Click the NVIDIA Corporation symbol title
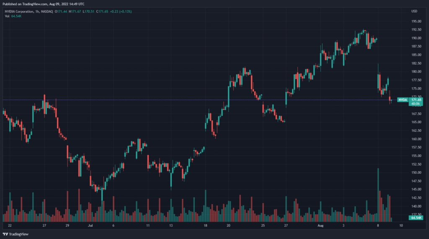Screen dimensions: 429x239 point(19,11)
